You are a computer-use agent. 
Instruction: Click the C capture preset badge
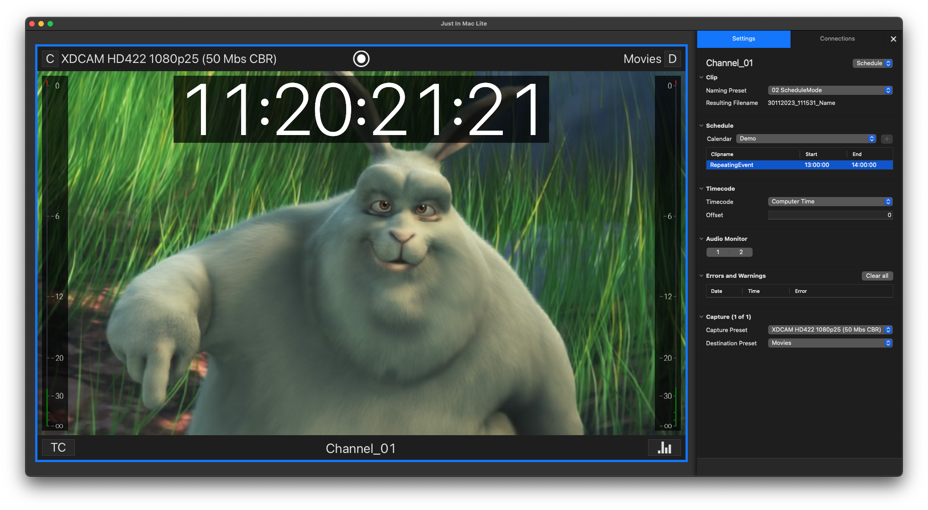[50, 59]
